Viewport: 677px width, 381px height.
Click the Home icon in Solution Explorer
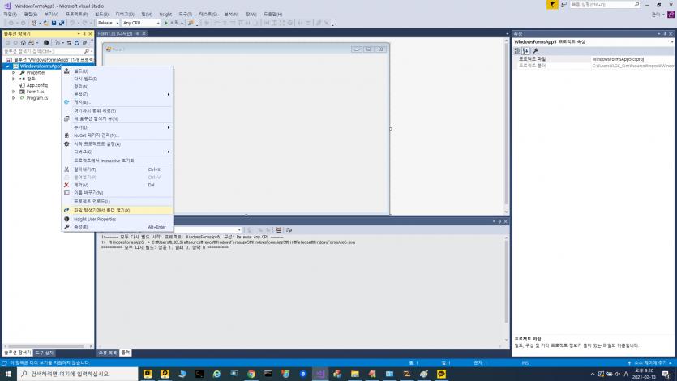24,43
